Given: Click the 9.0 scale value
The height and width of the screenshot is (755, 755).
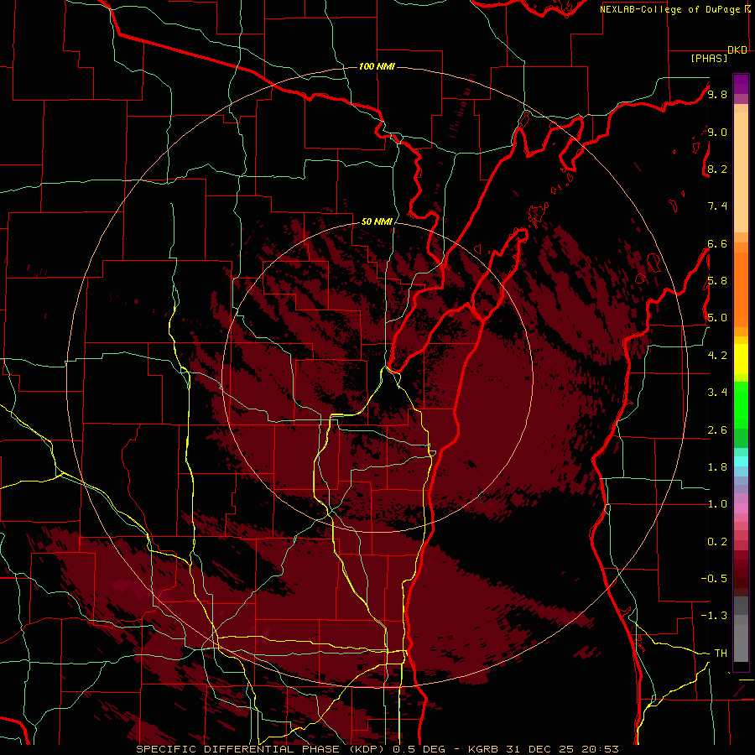Looking at the screenshot, I should click(x=717, y=132).
